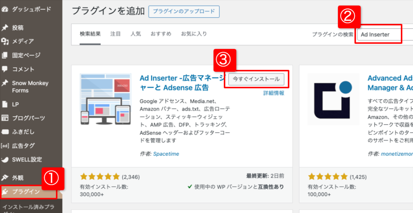Click the Snow Monkey Forms pin icon
The image size is (413, 213).
coord(5,83)
